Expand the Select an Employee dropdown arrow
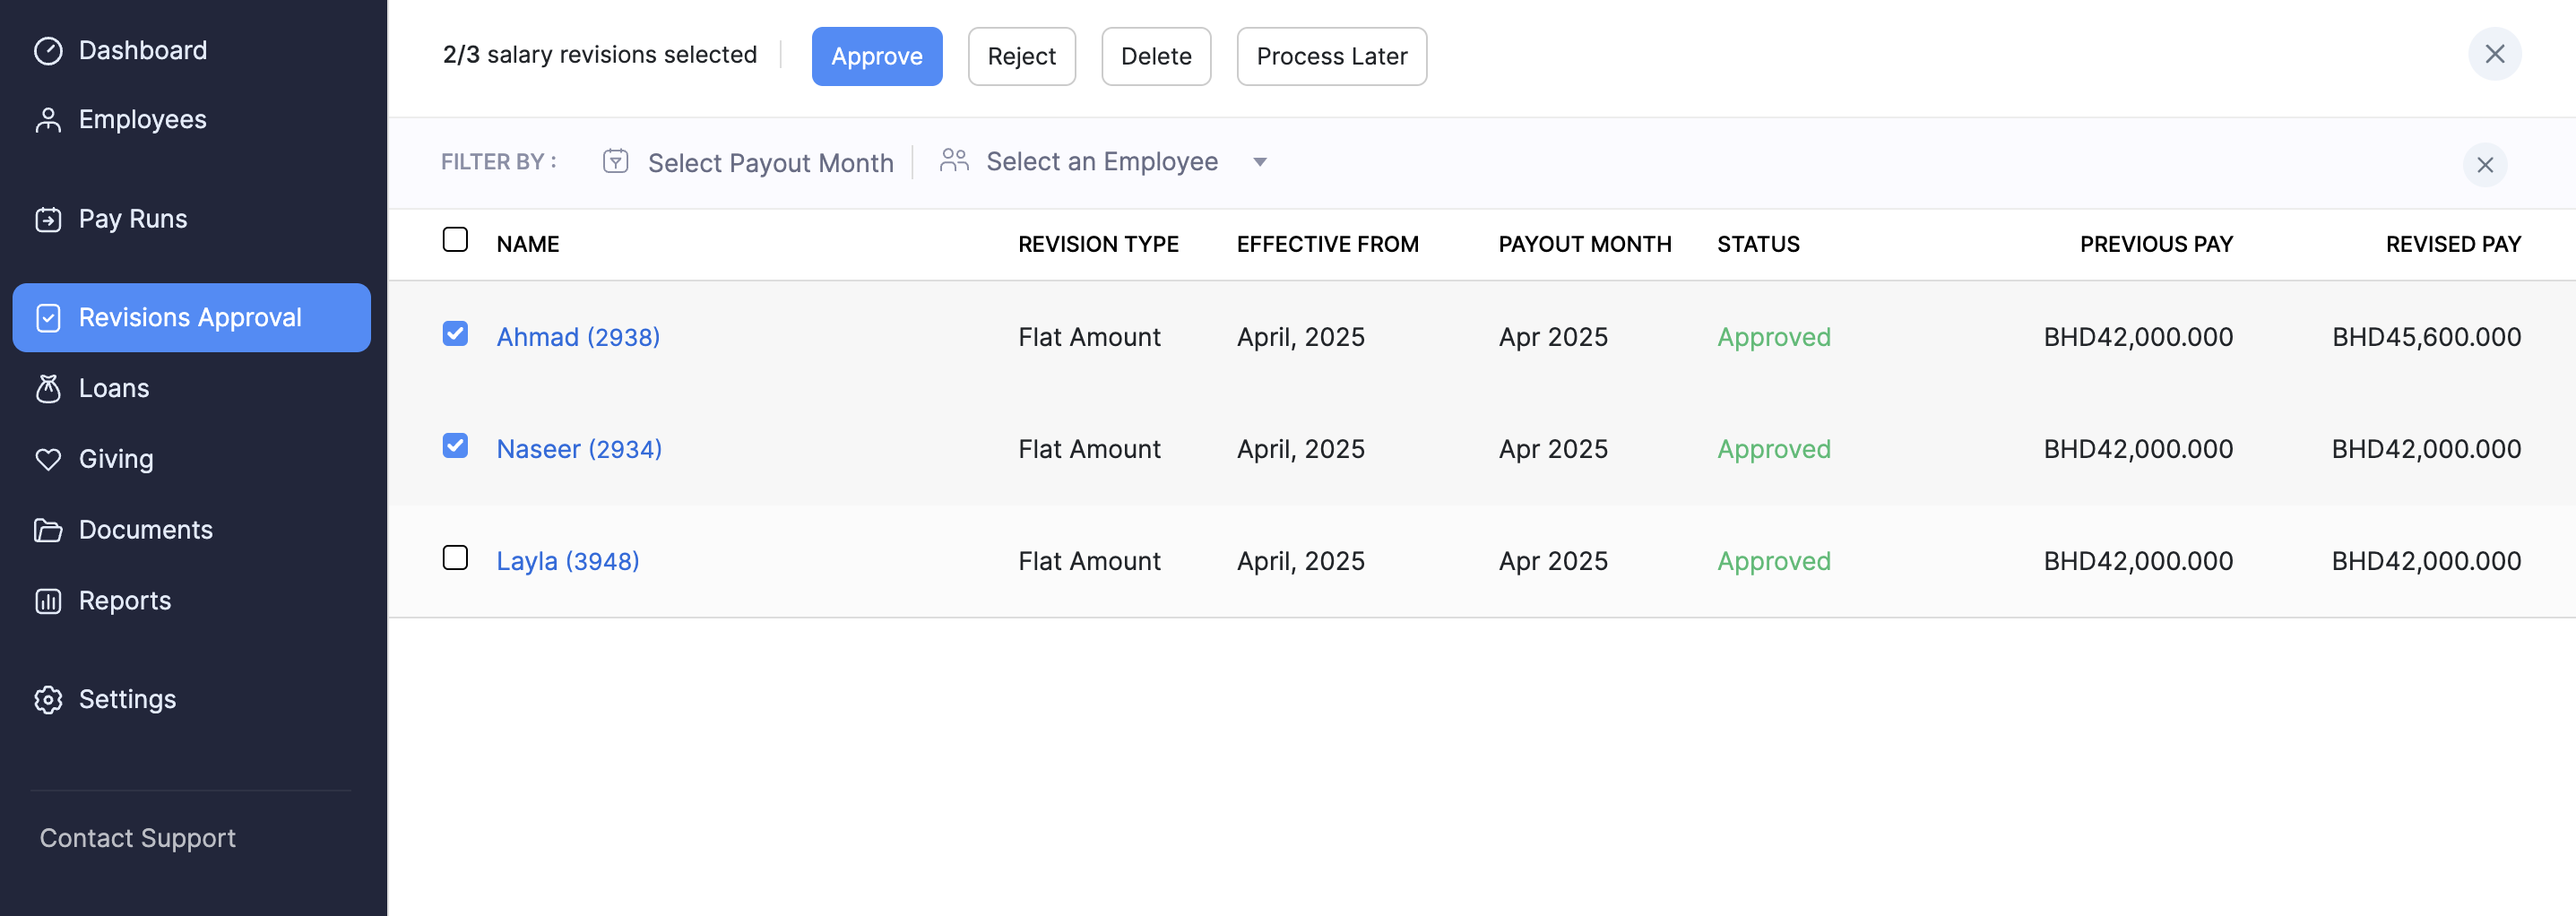Screen dimensions: 2576x916 pos(1260,162)
